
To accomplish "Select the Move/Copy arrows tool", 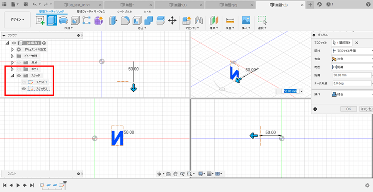I will tap(172, 20).
